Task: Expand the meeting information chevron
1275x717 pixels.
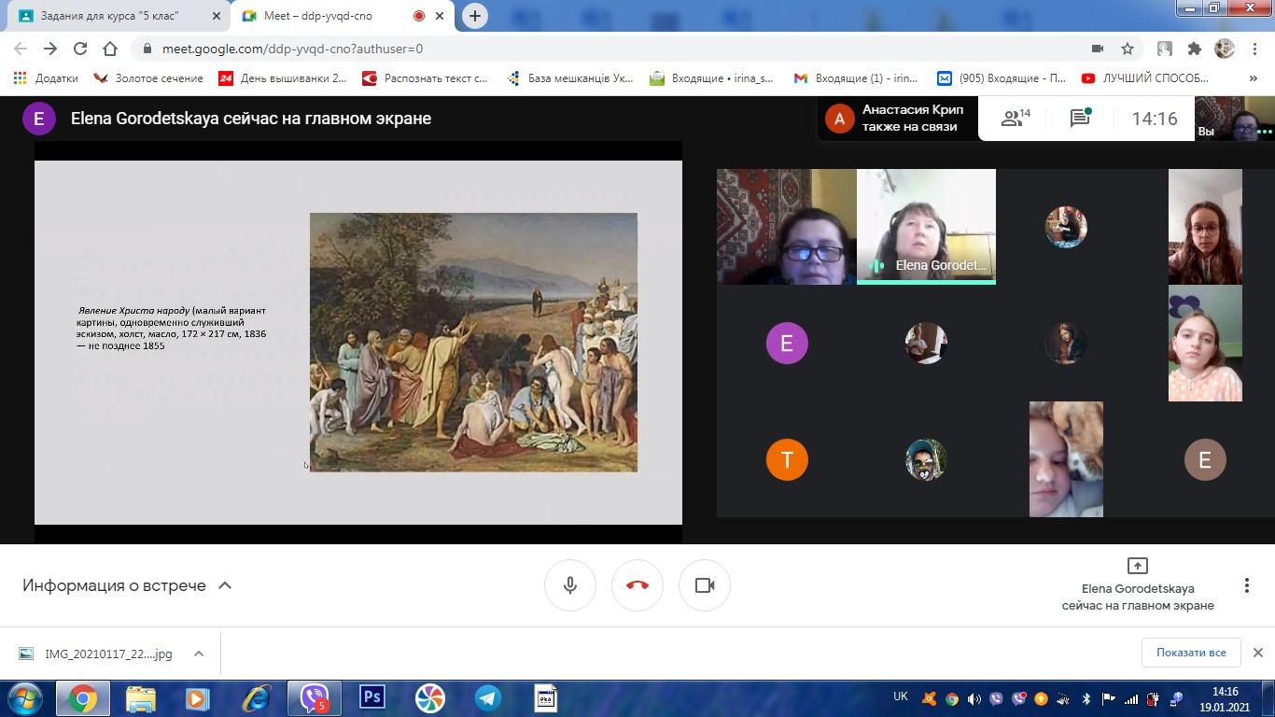Action: (x=224, y=585)
